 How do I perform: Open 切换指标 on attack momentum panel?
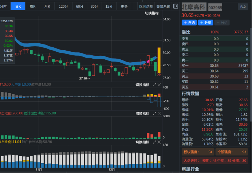[x=142, y=114]
